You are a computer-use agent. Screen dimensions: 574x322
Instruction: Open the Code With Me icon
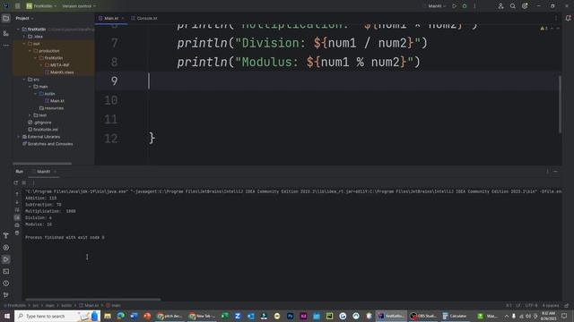coord(500,6)
